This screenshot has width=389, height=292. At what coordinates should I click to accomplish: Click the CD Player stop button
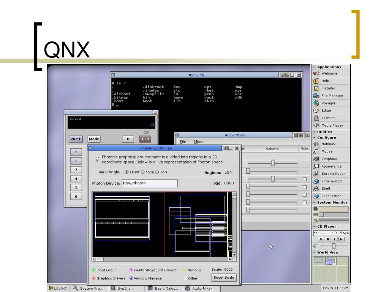point(328,239)
